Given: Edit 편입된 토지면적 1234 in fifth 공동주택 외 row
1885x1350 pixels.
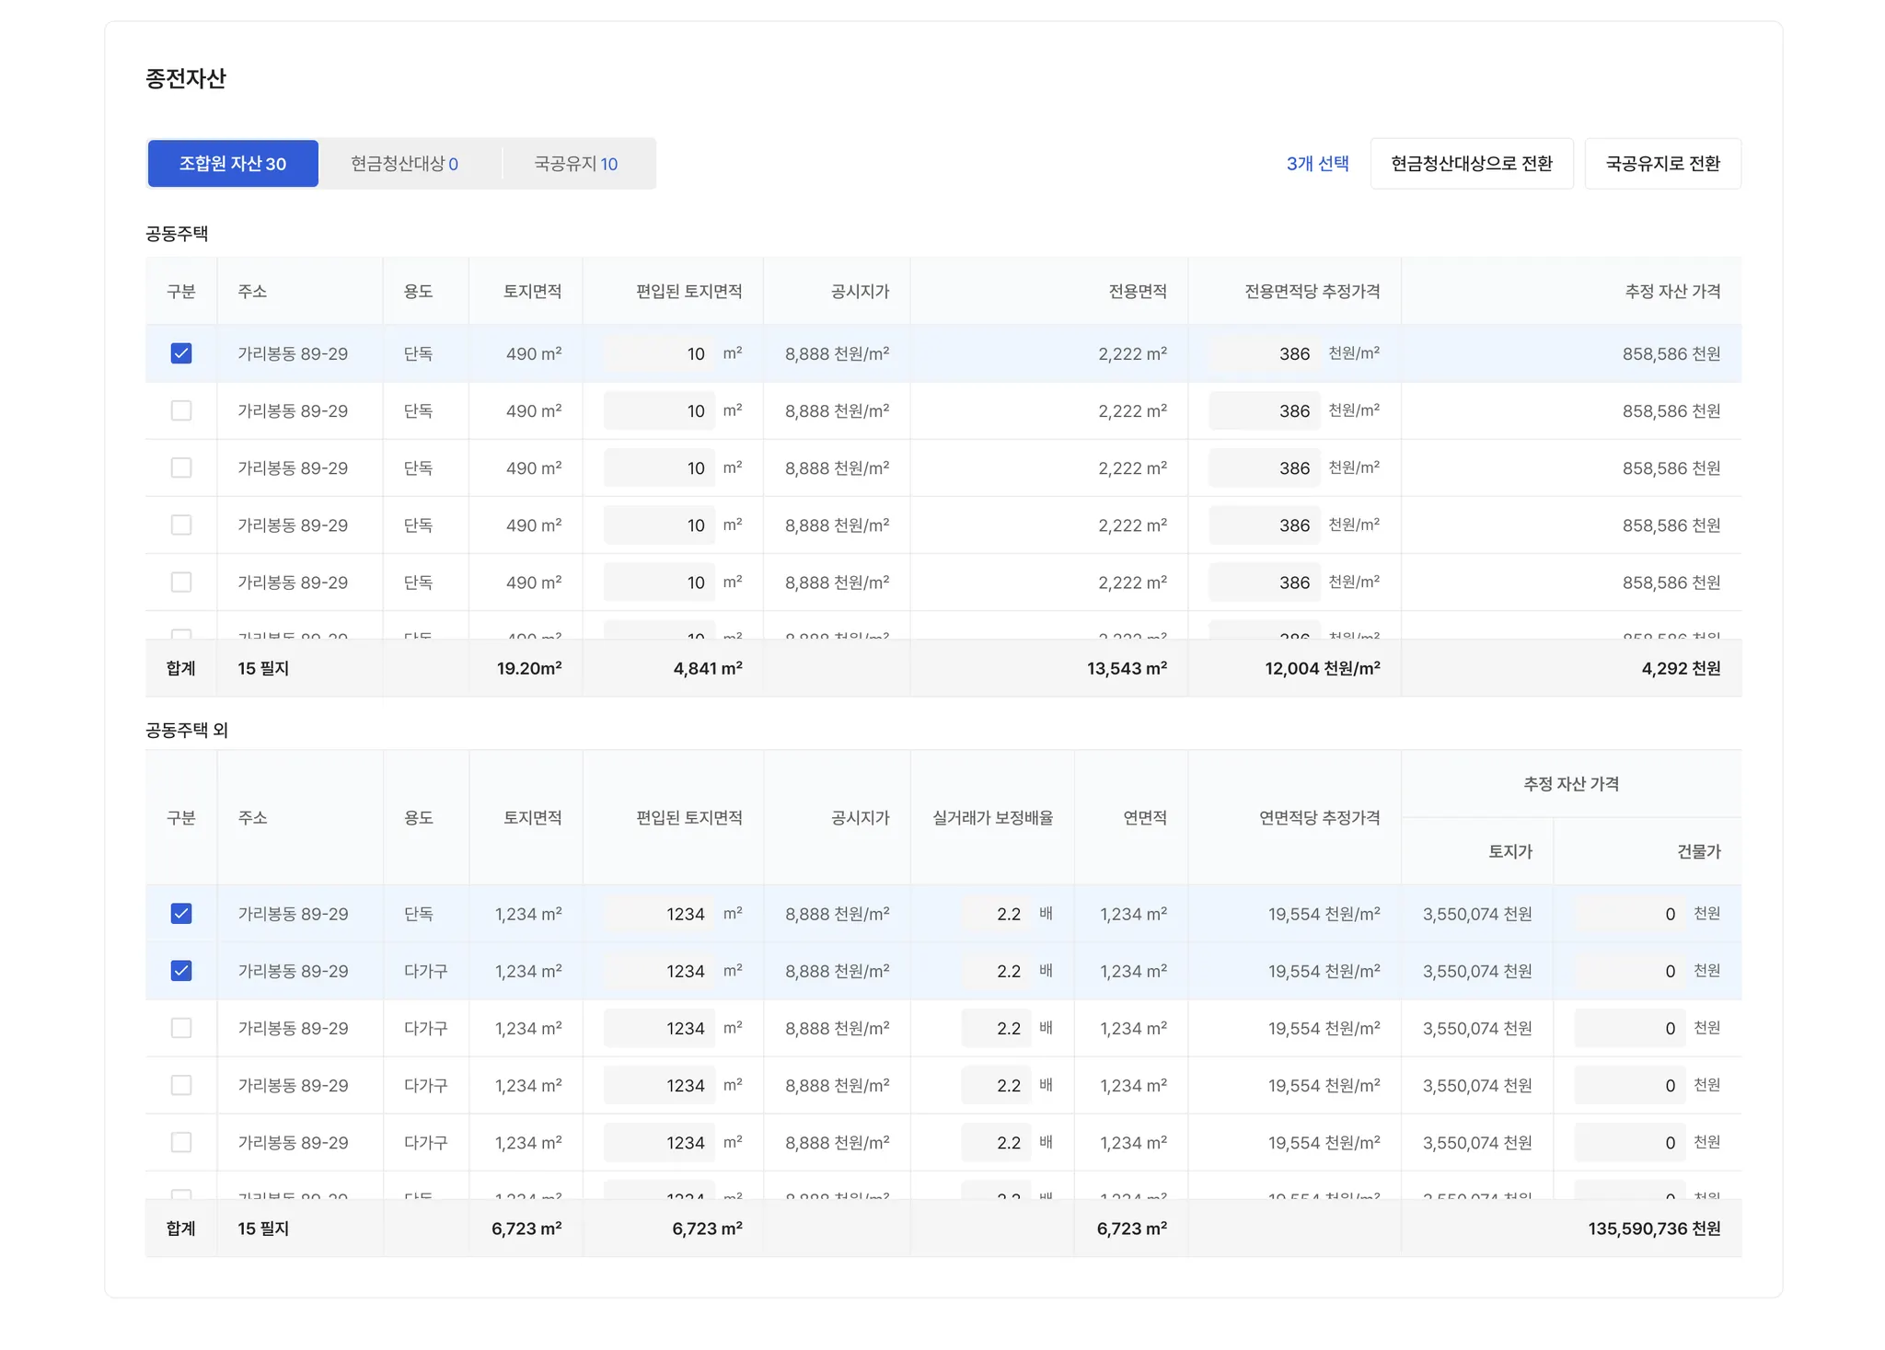Looking at the screenshot, I should point(659,1142).
